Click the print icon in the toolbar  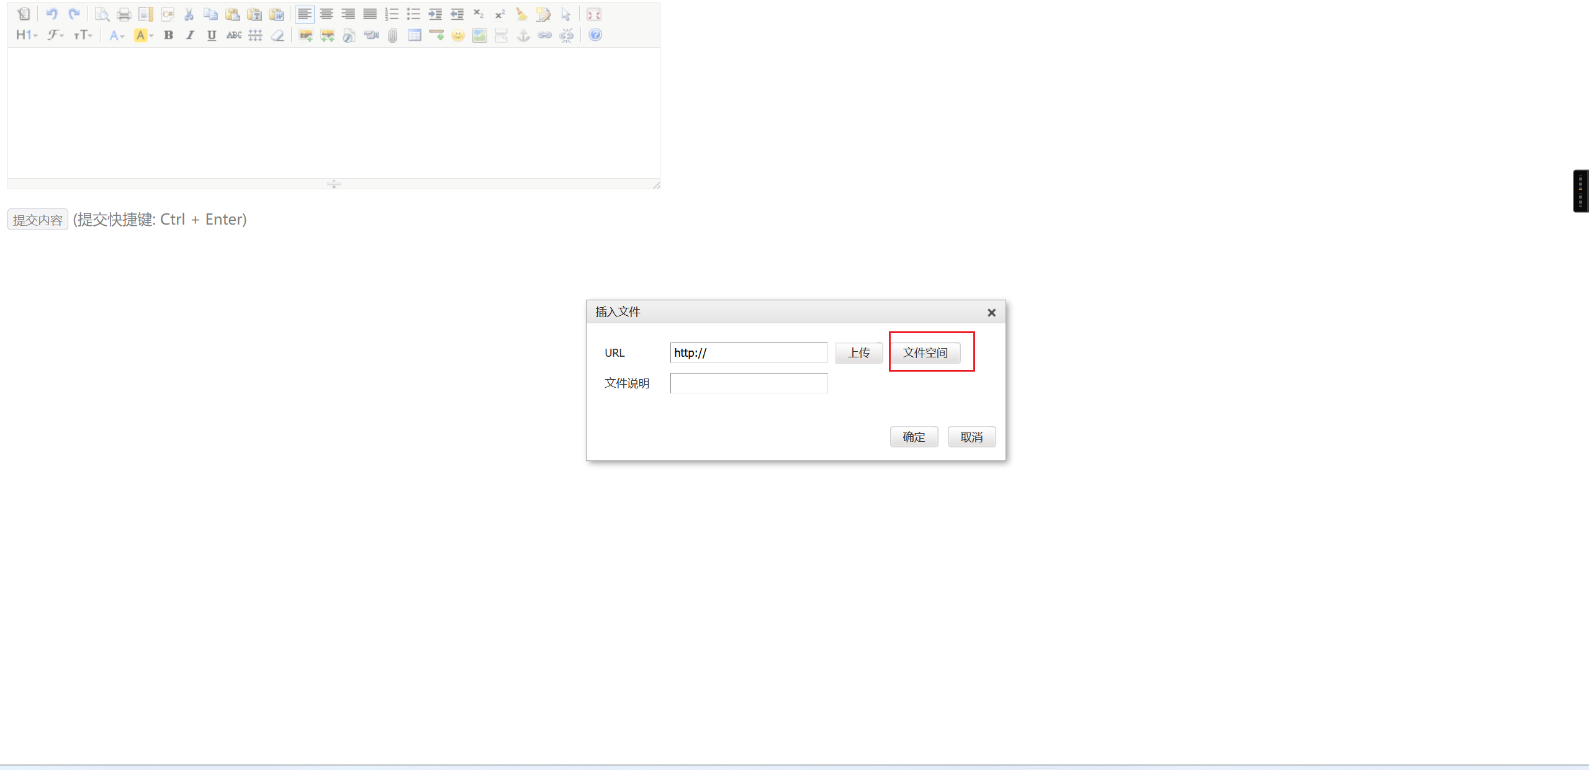[x=124, y=14]
